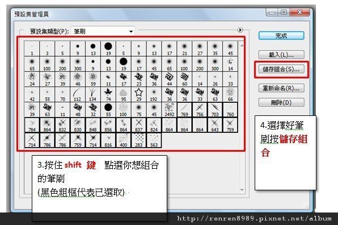338x225 pixels.
Task: Click the sparkle brush thumbnail 769
Action: 184,110
